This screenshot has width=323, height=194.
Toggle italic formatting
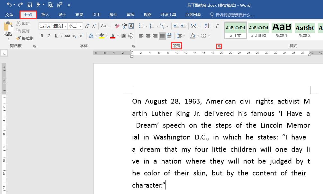[49, 36]
